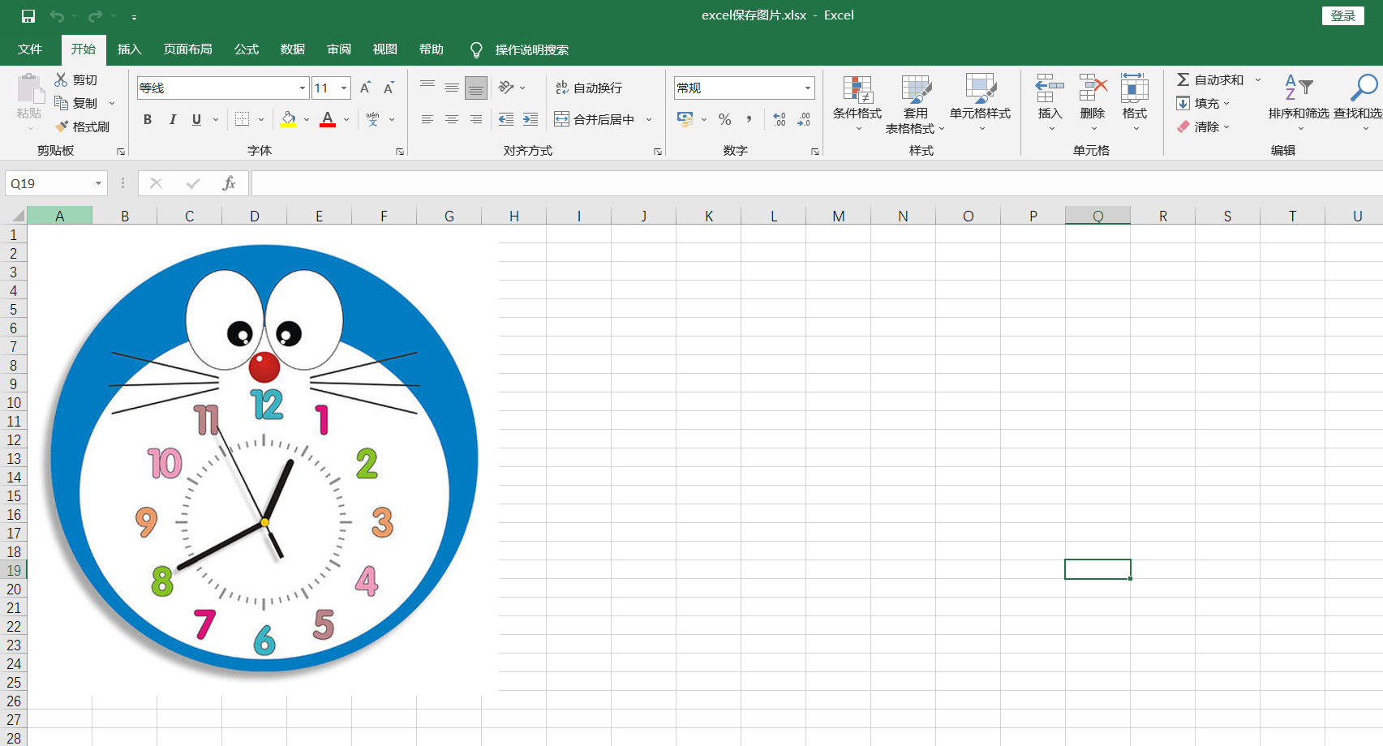Viewport: 1383px width, 746px height.
Task: Toggle Underline formatting
Action: click(x=196, y=119)
